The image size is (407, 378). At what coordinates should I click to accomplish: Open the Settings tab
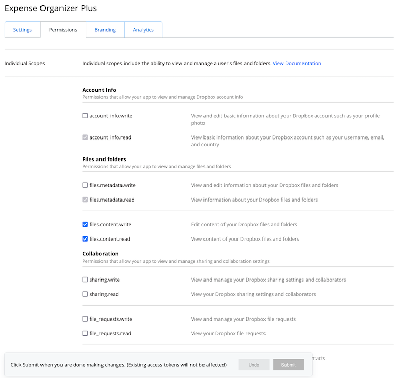coord(23,30)
